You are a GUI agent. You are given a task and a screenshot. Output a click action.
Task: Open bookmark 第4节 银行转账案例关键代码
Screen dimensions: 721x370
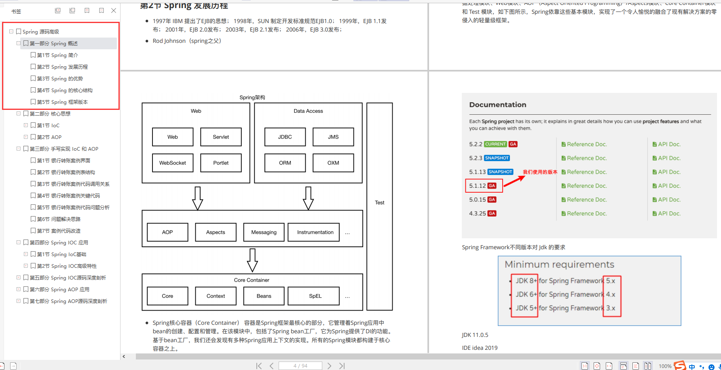tap(68, 196)
